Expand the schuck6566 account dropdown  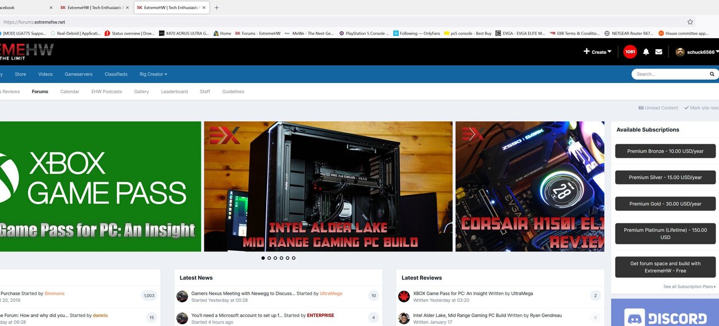(697, 52)
